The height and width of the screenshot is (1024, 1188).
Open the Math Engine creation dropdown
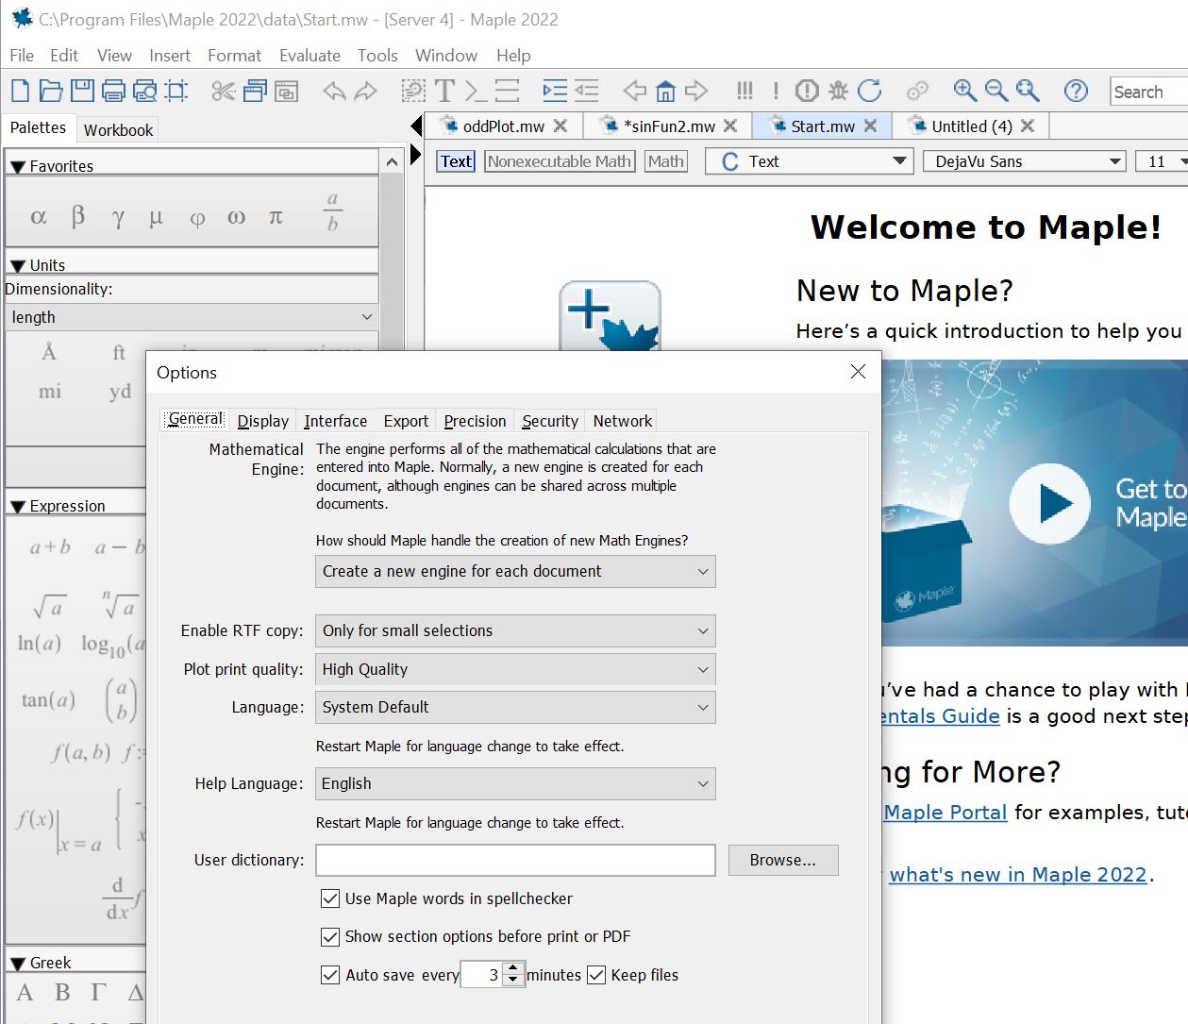coord(515,571)
